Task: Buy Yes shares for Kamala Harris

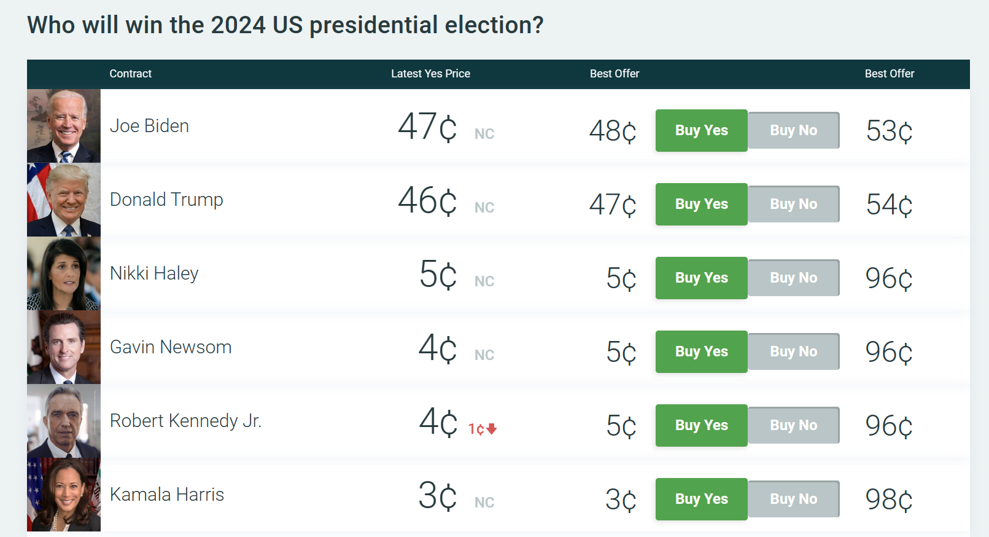Action: [x=701, y=499]
